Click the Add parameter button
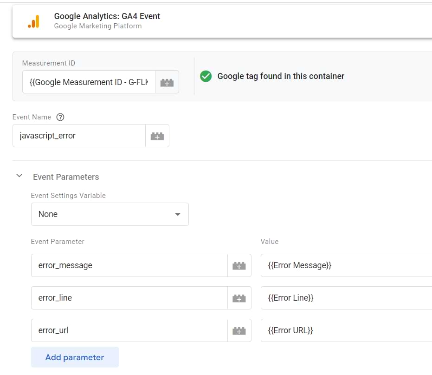This screenshot has width=432, height=375. pyautogui.click(x=75, y=357)
